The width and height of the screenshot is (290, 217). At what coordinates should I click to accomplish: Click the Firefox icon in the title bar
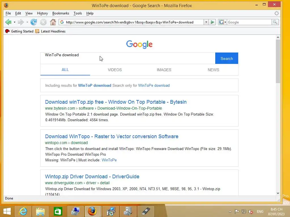(6, 5)
